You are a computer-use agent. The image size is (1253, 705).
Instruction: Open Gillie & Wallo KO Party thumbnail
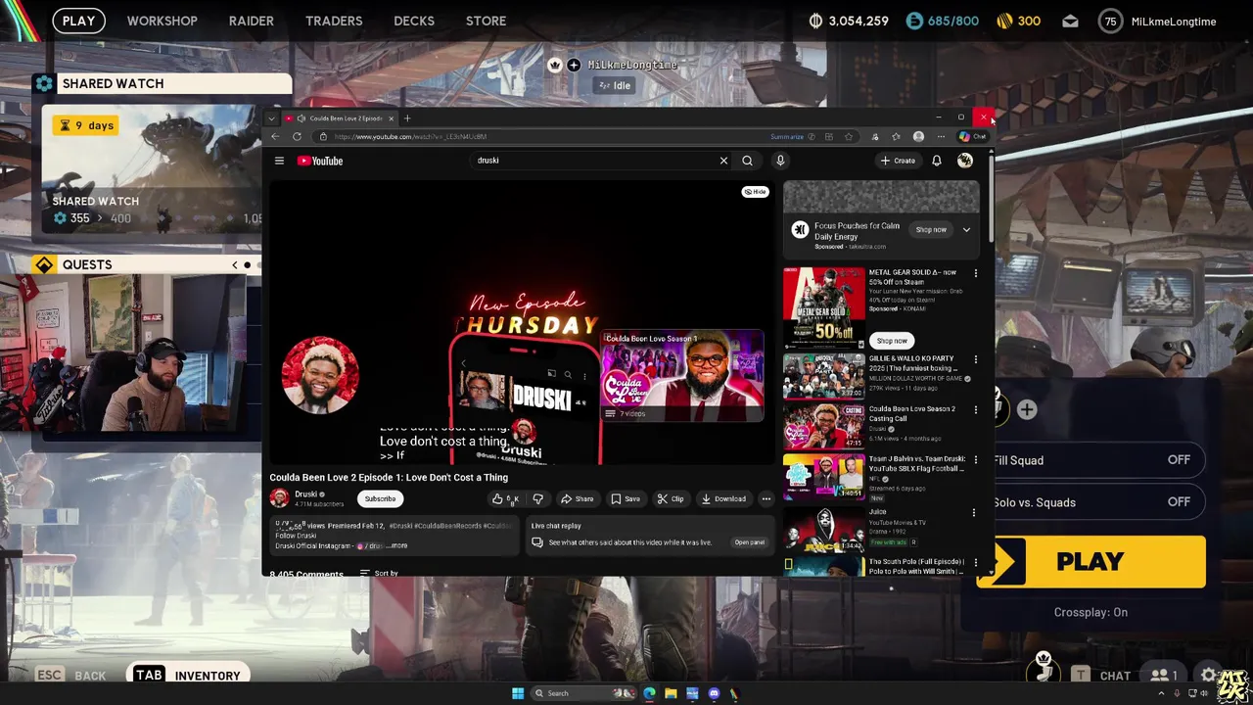click(823, 376)
